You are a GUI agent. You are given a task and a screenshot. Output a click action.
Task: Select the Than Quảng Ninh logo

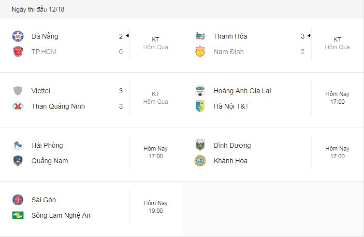[x=18, y=106]
